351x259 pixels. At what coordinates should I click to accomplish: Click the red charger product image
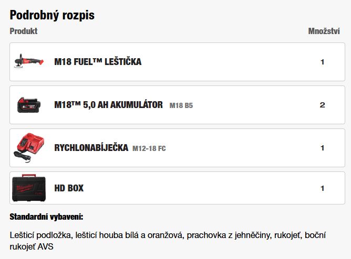(x=29, y=147)
